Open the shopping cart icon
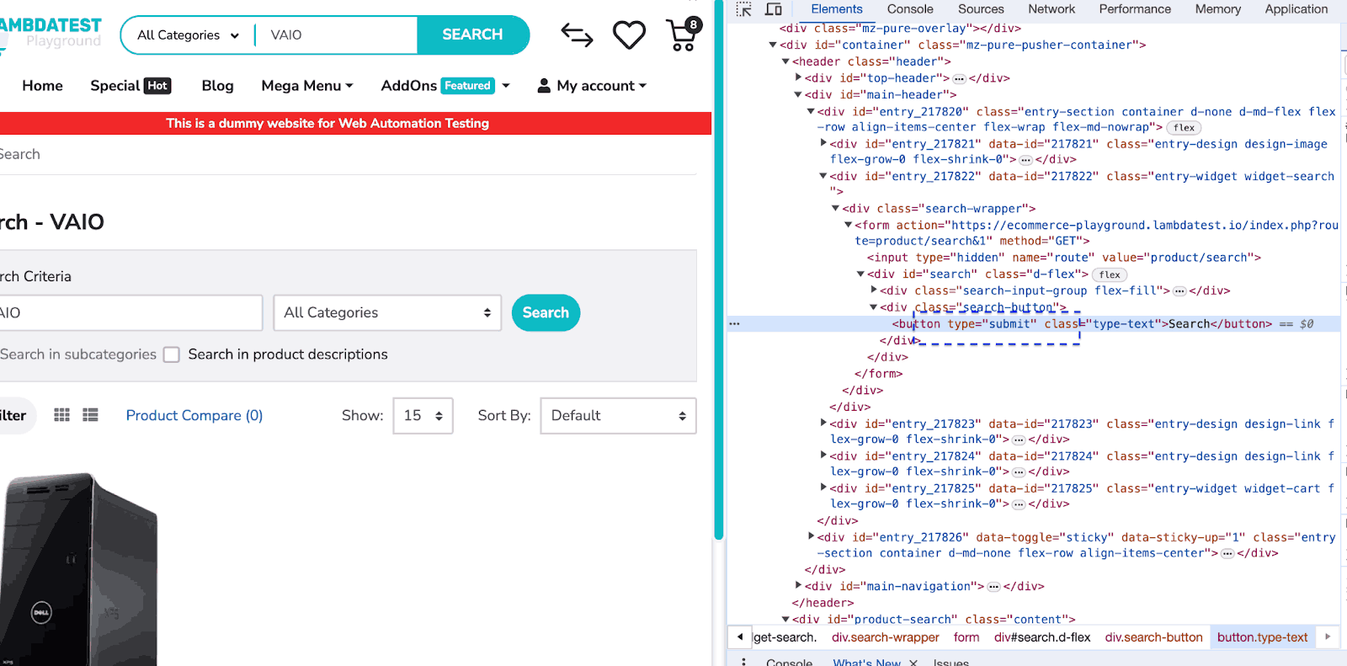This screenshot has width=1347, height=666. [x=683, y=35]
